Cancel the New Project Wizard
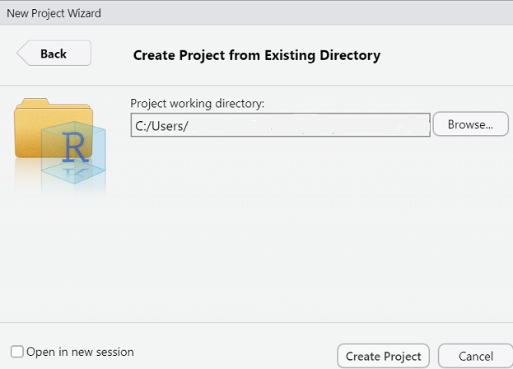This screenshot has width=513, height=369. (x=475, y=356)
